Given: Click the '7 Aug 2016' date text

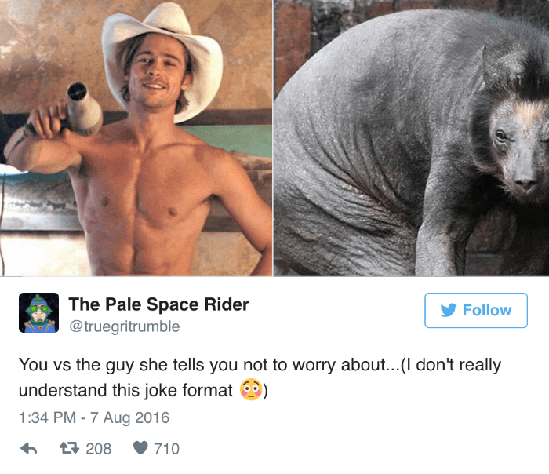Looking at the screenshot, I should [x=130, y=417].
